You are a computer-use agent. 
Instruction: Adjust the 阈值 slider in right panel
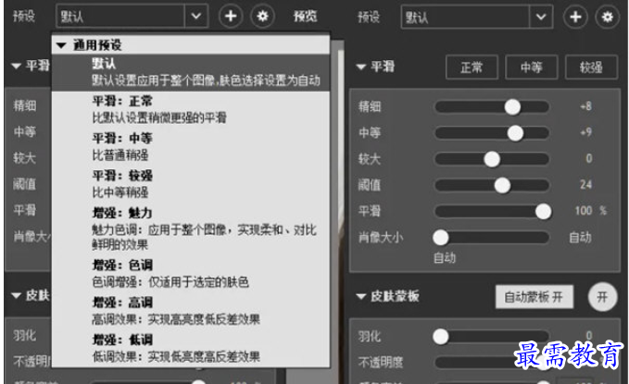[502, 185]
